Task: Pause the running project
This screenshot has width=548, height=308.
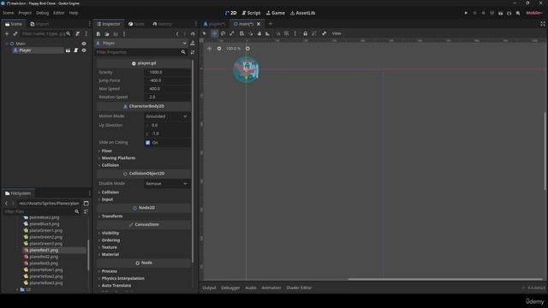Action: pyautogui.click(x=474, y=13)
